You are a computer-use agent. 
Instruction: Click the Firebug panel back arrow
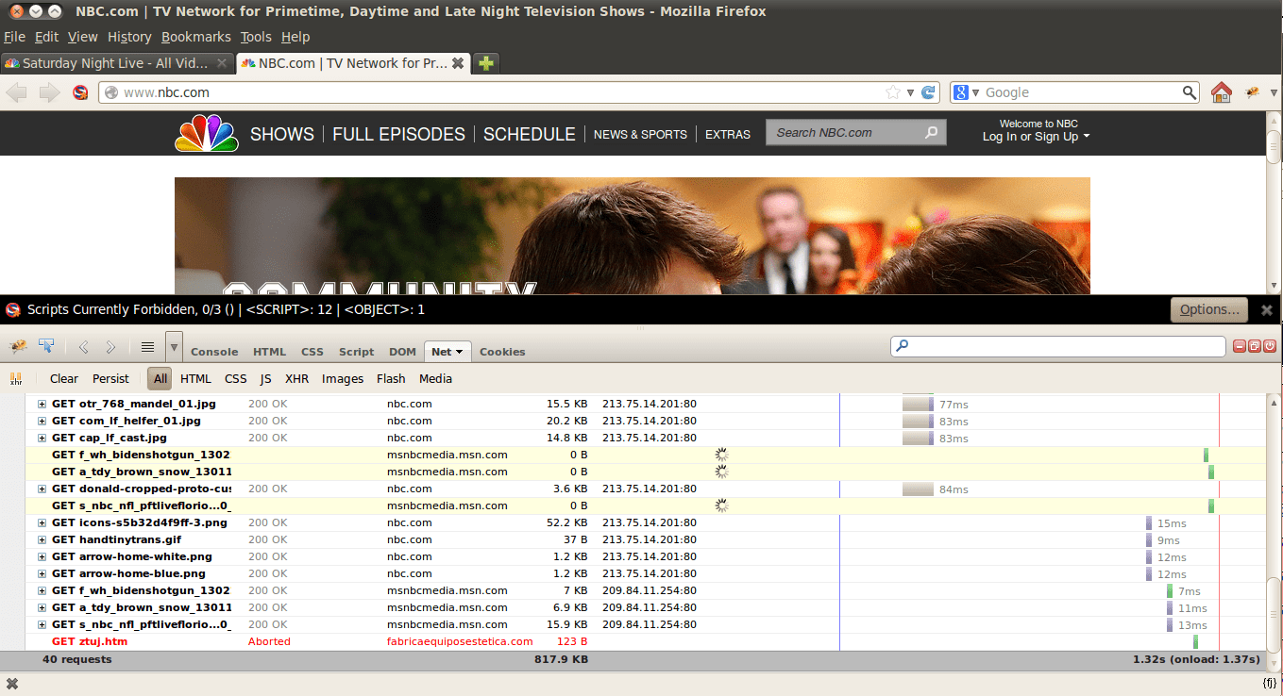(83, 347)
